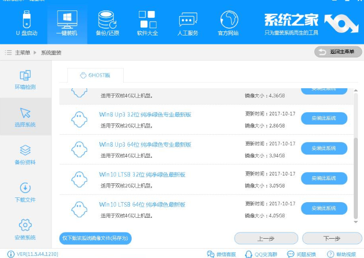
Task: Click the VER[11.5.44.1230] version text
Action: [38, 254]
